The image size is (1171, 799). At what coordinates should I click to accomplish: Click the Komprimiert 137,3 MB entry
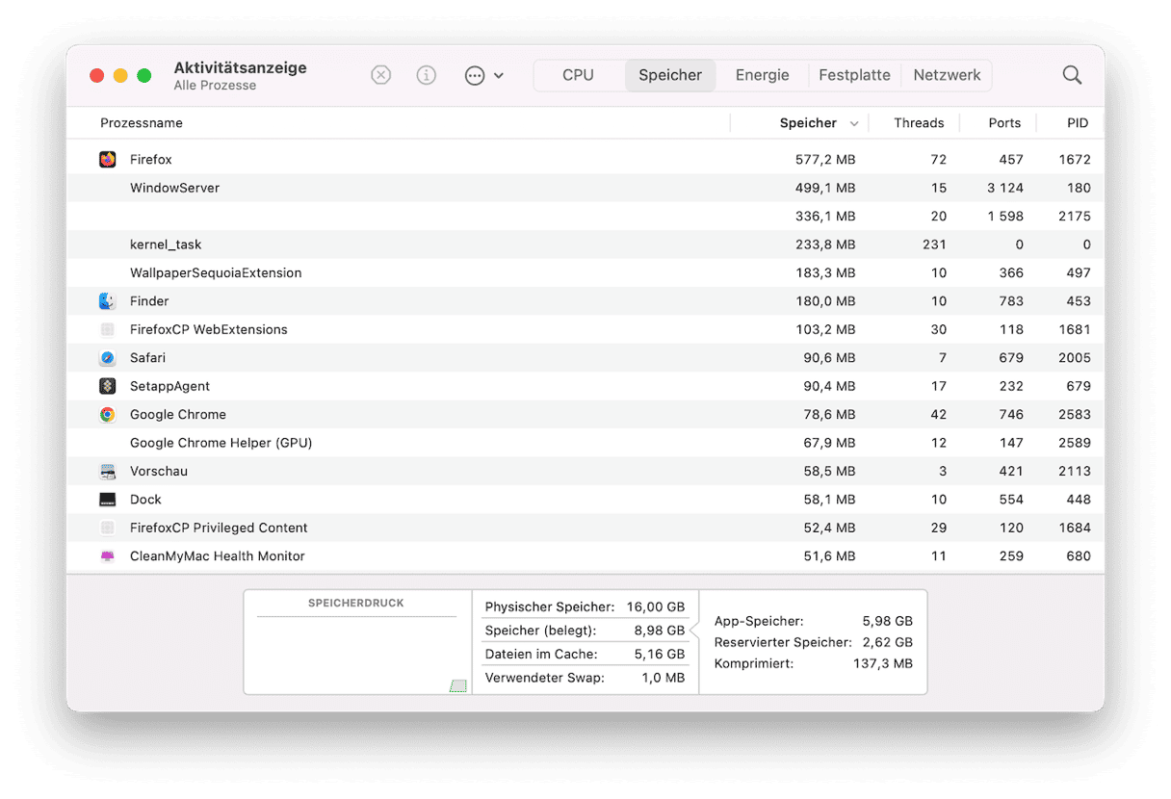tap(814, 663)
